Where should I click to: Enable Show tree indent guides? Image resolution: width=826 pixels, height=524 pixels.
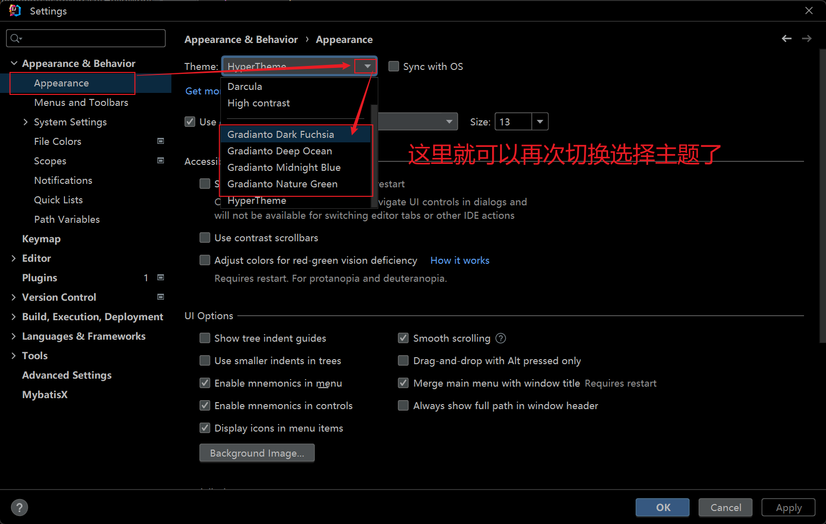pyautogui.click(x=205, y=338)
